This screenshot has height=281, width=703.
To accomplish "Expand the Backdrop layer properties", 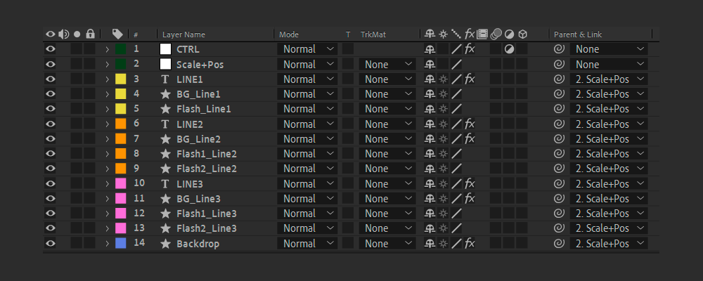I will coord(107,244).
